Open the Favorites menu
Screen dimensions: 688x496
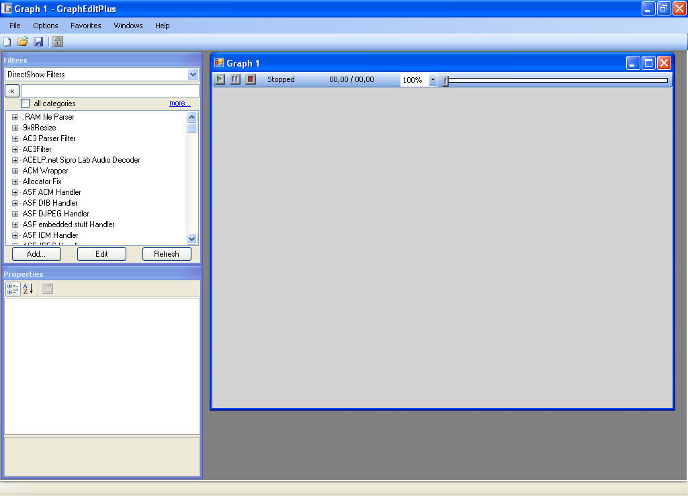coord(85,26)
